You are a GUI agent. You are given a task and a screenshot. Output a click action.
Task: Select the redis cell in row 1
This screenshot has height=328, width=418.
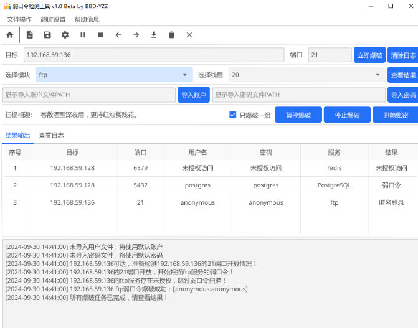click(334, 168)
